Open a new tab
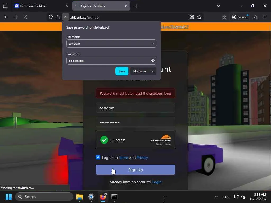Image resolution: width=271 pixels, height=203 pixels. [x=136, y=6]
